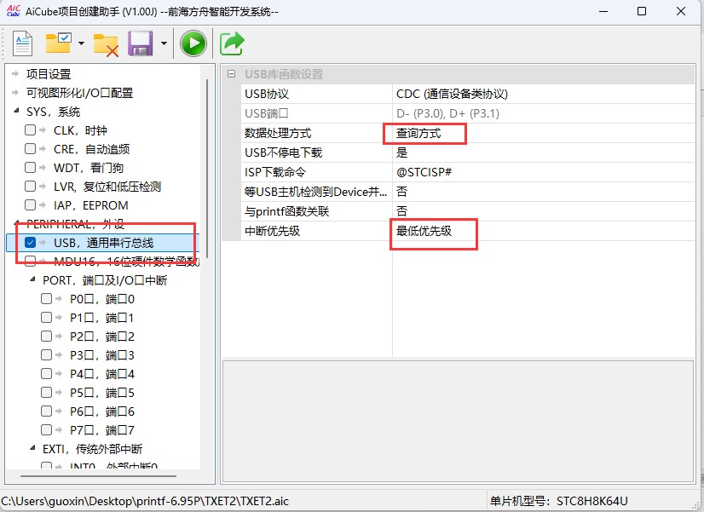Select WDT 看门狗 tree label
This screenshot has height=512, width=704.
coord(89,168)
